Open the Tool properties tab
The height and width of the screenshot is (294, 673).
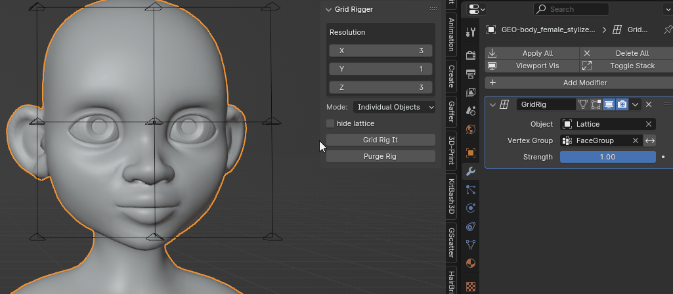point(471,31)
